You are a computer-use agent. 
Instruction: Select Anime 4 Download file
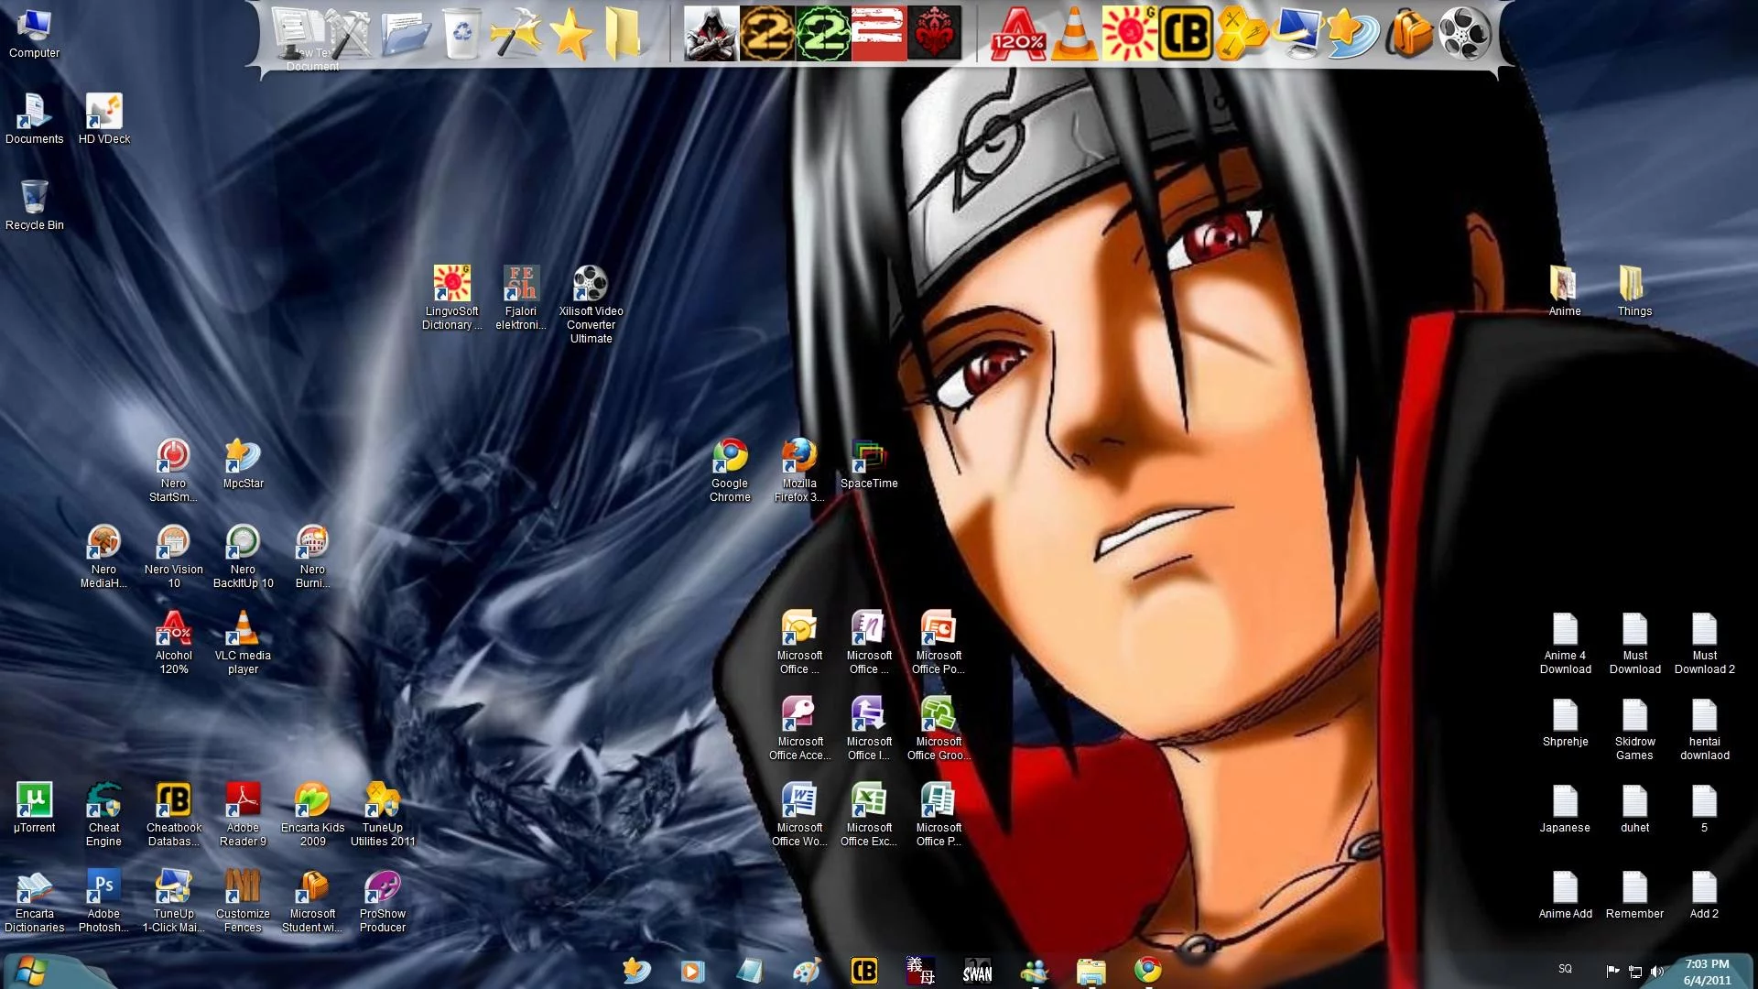pos(1565,642)
